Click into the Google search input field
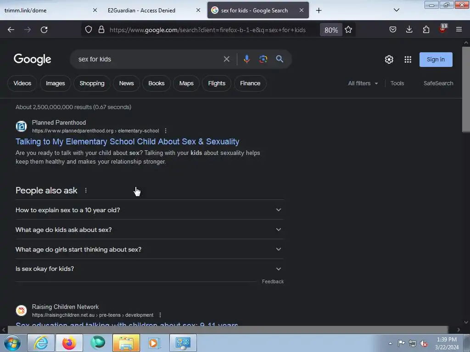The height and width of the screenshot is (352, 470). tap(148, 59)
